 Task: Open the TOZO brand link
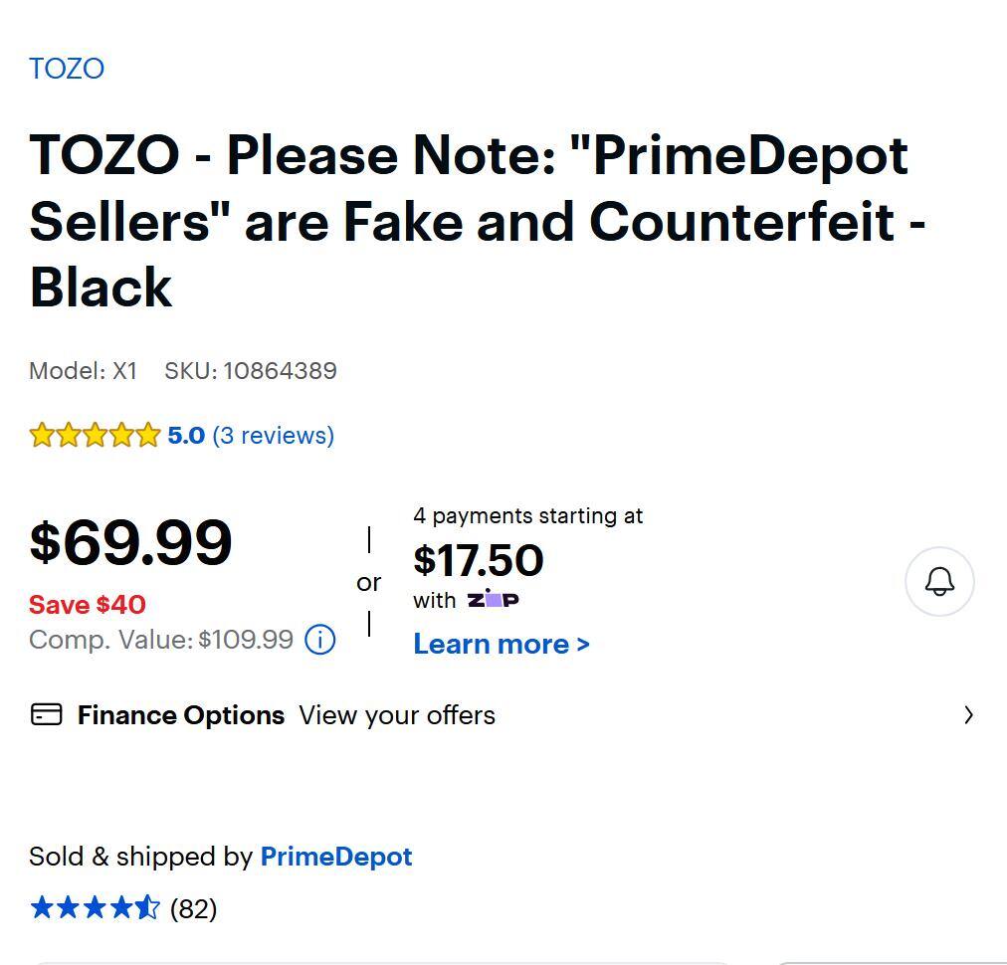pyautogui.click(x=67, y=69)
